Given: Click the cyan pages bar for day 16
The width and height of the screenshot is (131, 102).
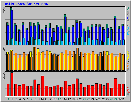Looking at the screenshot, I should [66, 39].
